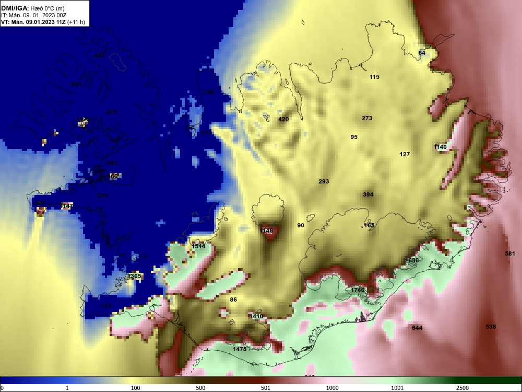Click the map value -402
The image size is (522, 392).
tap(99, 55)
